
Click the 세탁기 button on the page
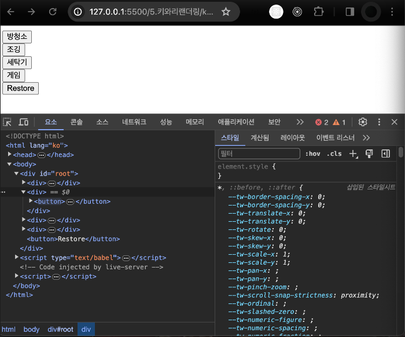pos(17,63)
